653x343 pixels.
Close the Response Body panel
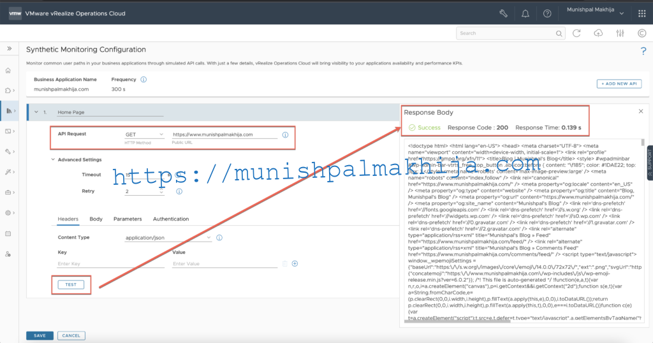pos(641,111)
